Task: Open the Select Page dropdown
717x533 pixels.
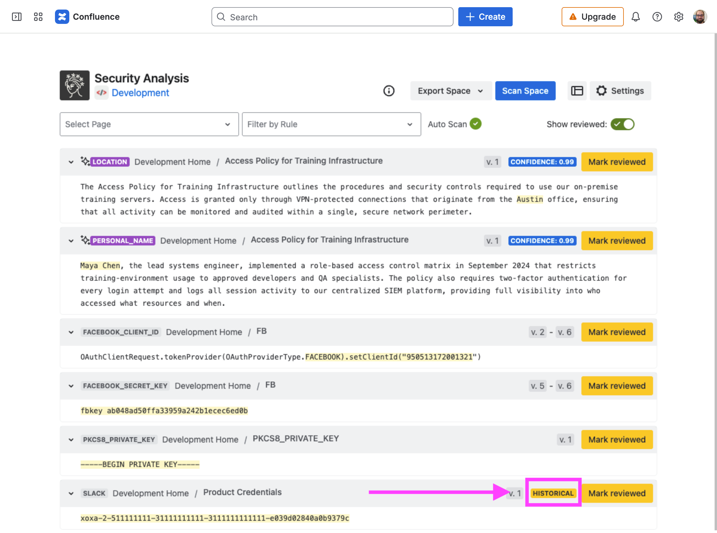Action: point(149,124)
